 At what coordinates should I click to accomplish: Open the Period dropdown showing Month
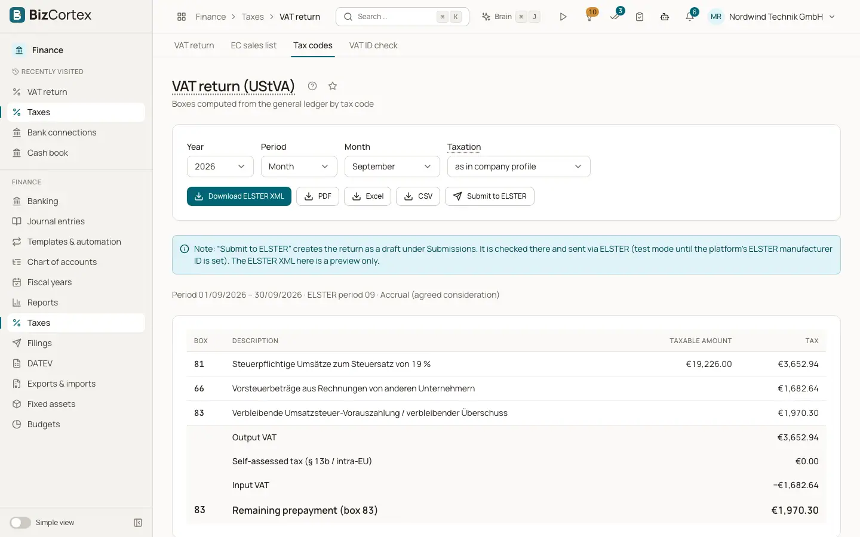pos(299,166)
